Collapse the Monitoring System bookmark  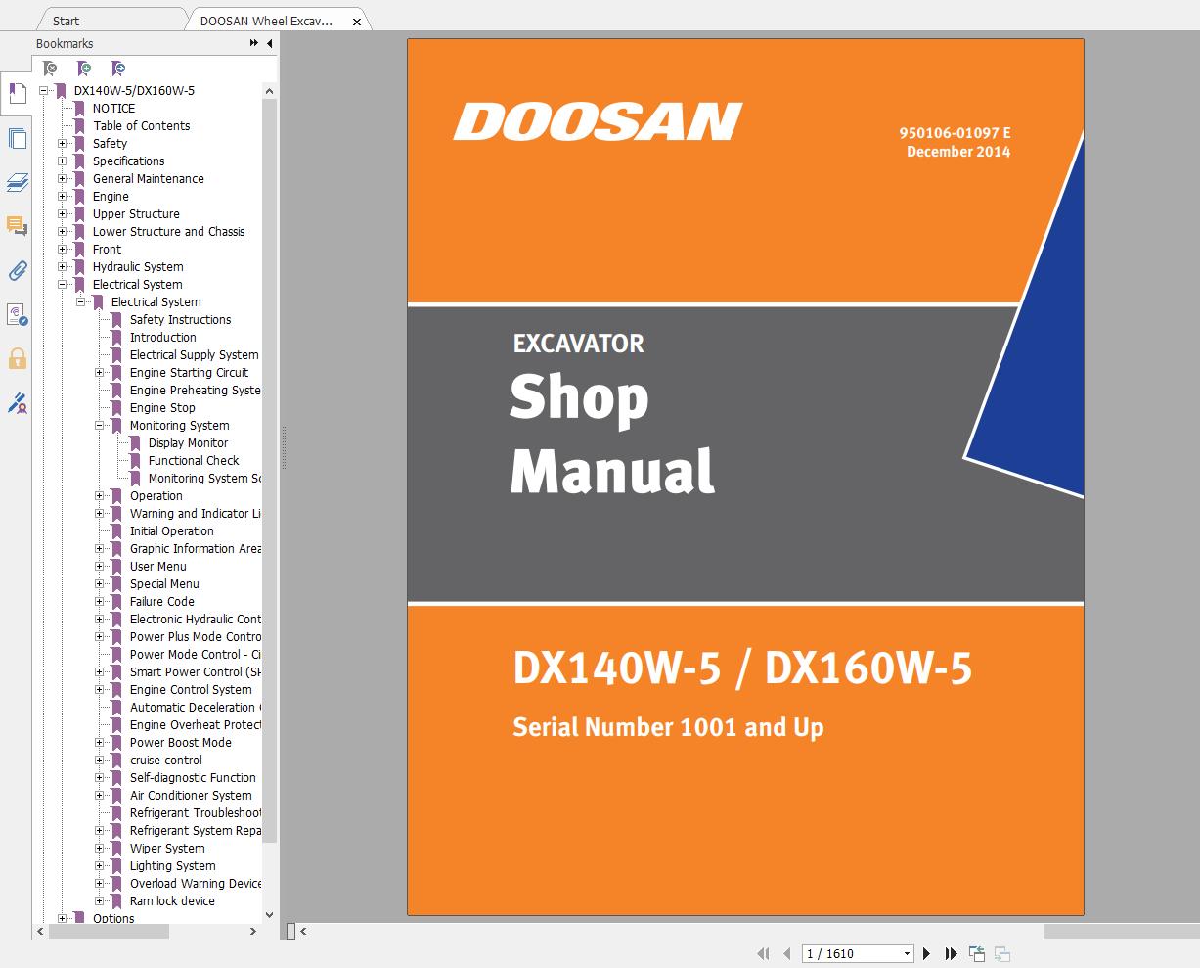(x=100, y=425)
